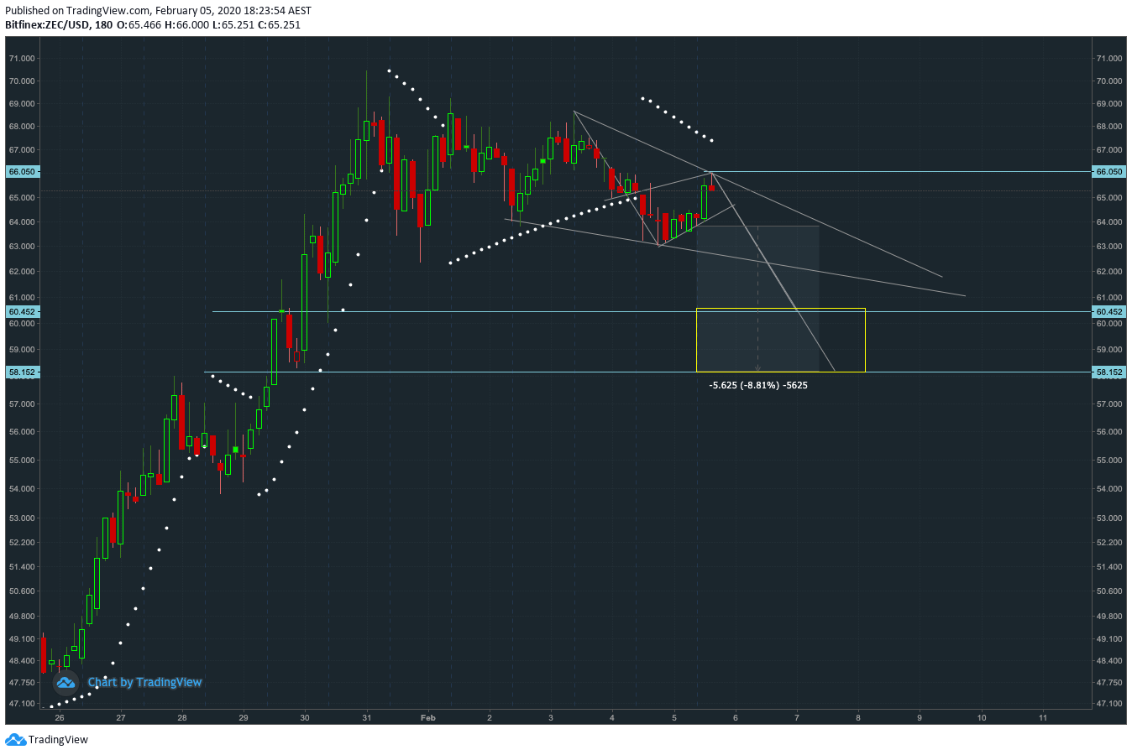The height and width of the screenshot is (755, 1132).
Task: Open the 'Chart by TradingView' link
Action: tap(144, 682)
